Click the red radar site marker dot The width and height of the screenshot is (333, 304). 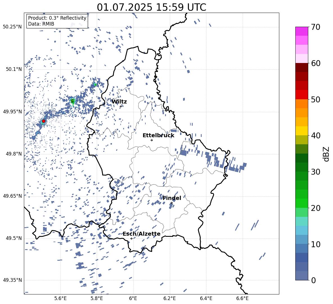[x=44, y=121]
